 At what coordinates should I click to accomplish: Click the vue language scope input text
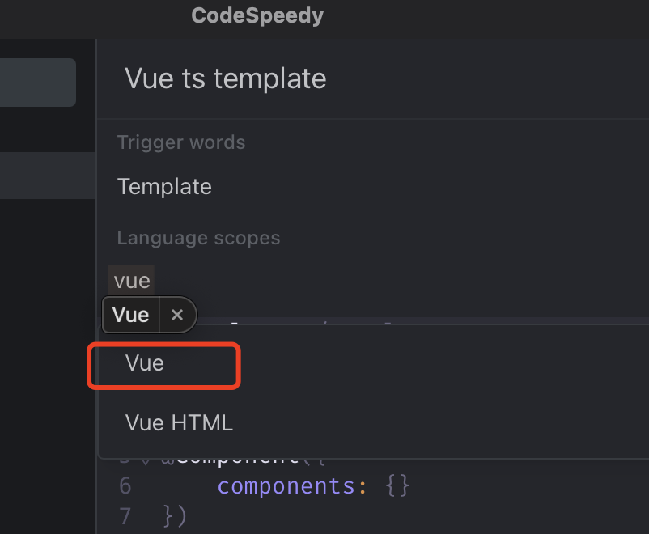132,281
